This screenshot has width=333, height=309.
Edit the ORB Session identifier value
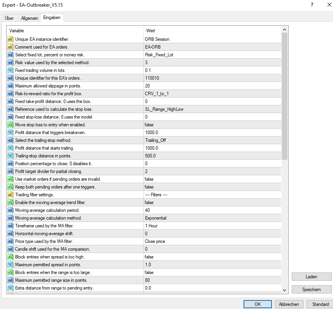click(x=212, y=39)
